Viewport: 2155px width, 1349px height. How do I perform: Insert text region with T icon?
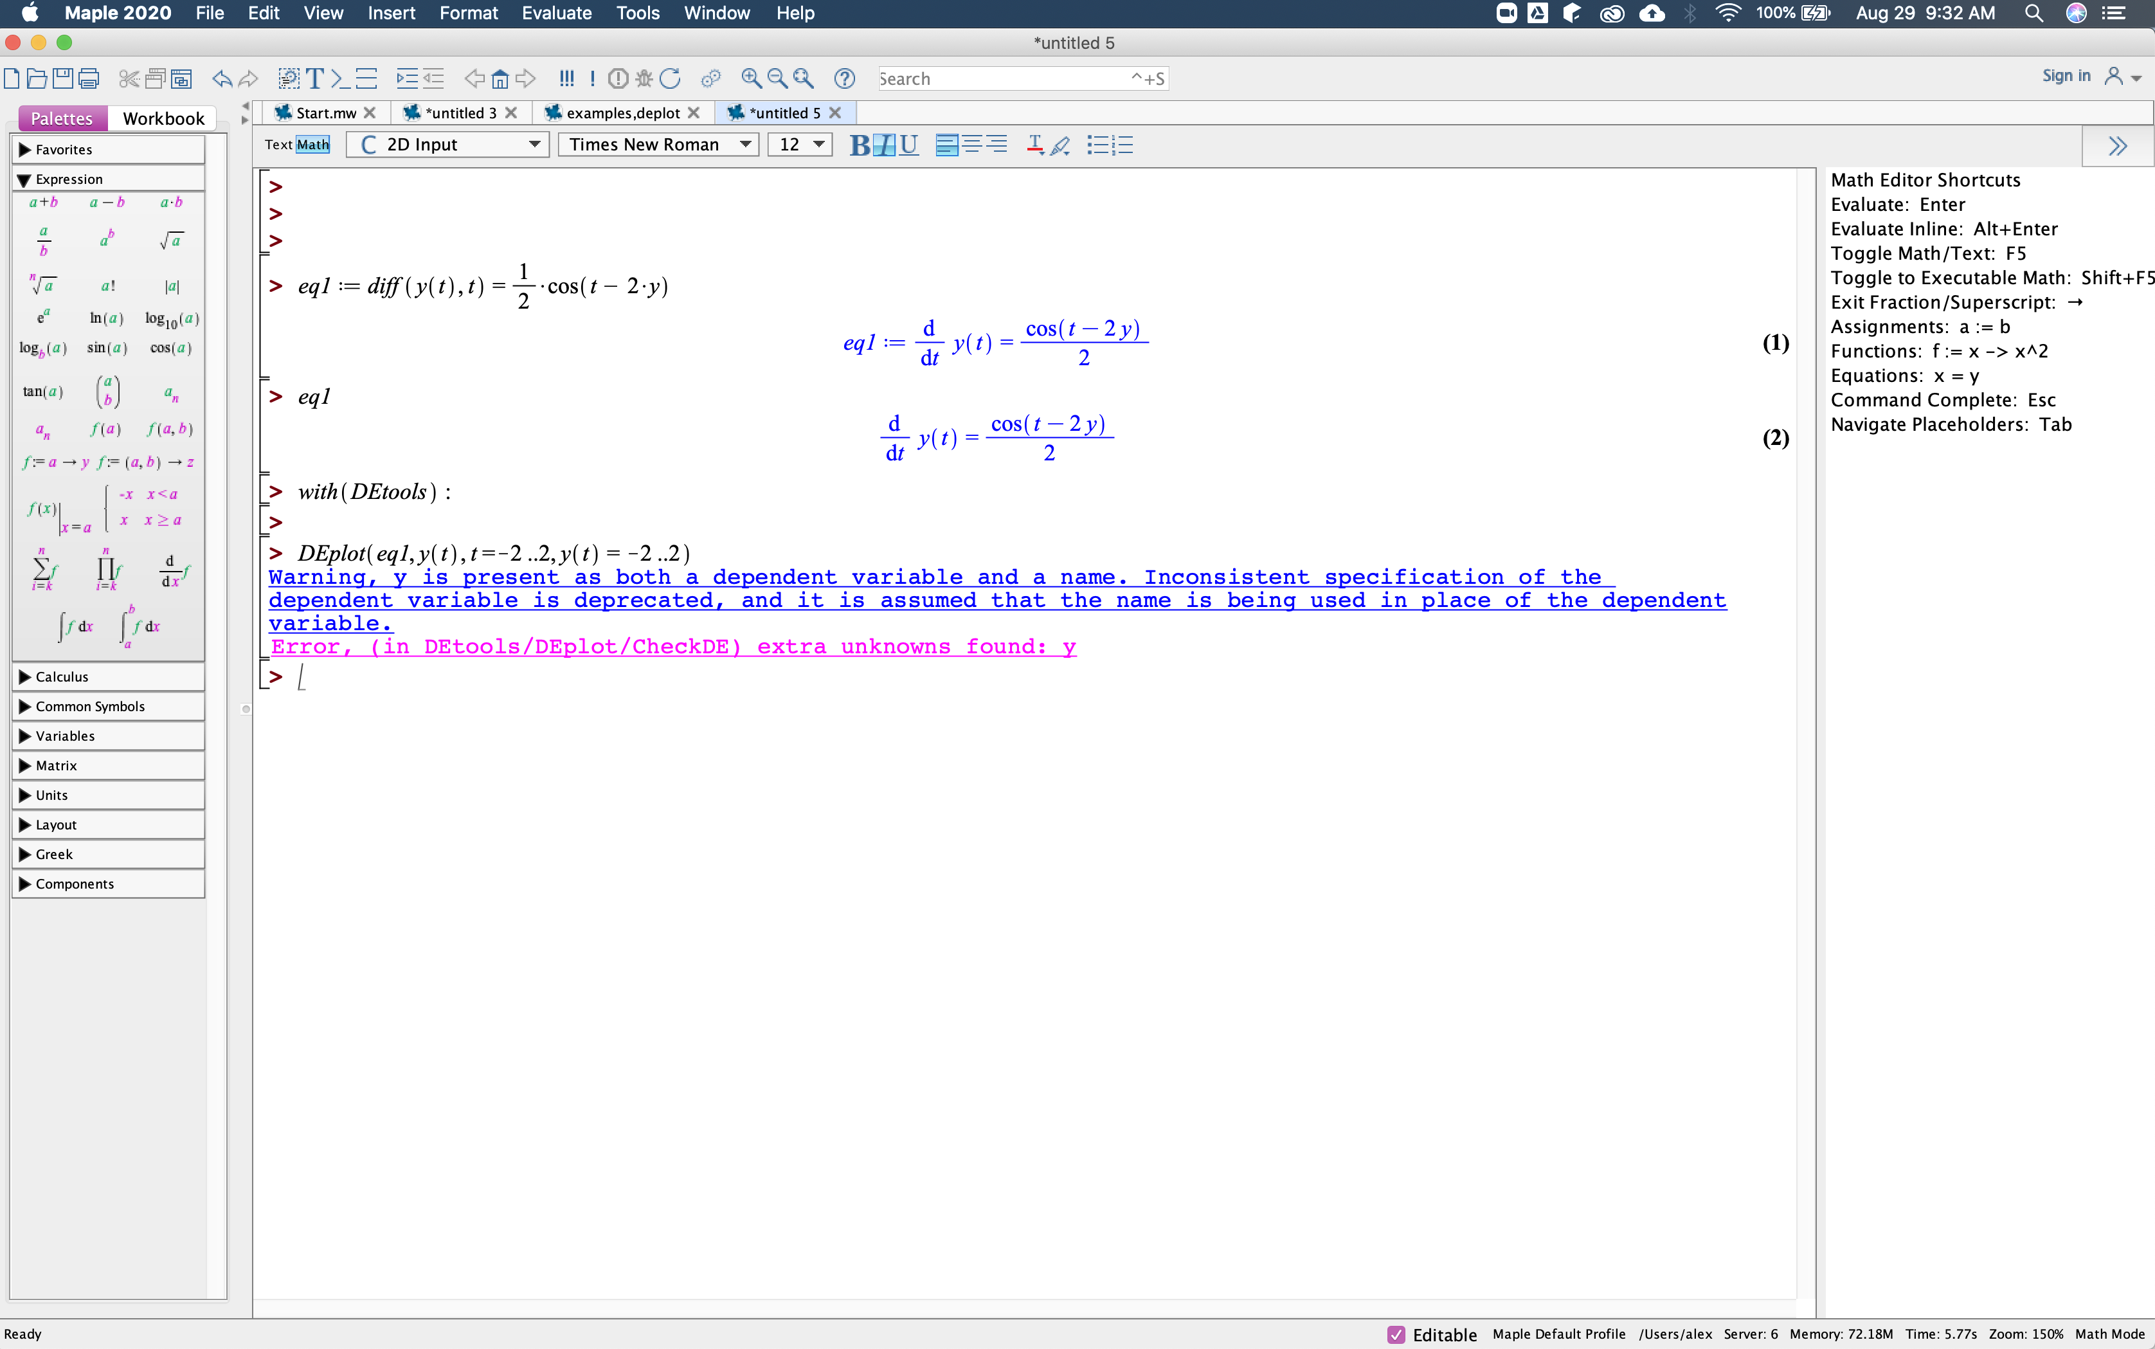click(315, 78)
